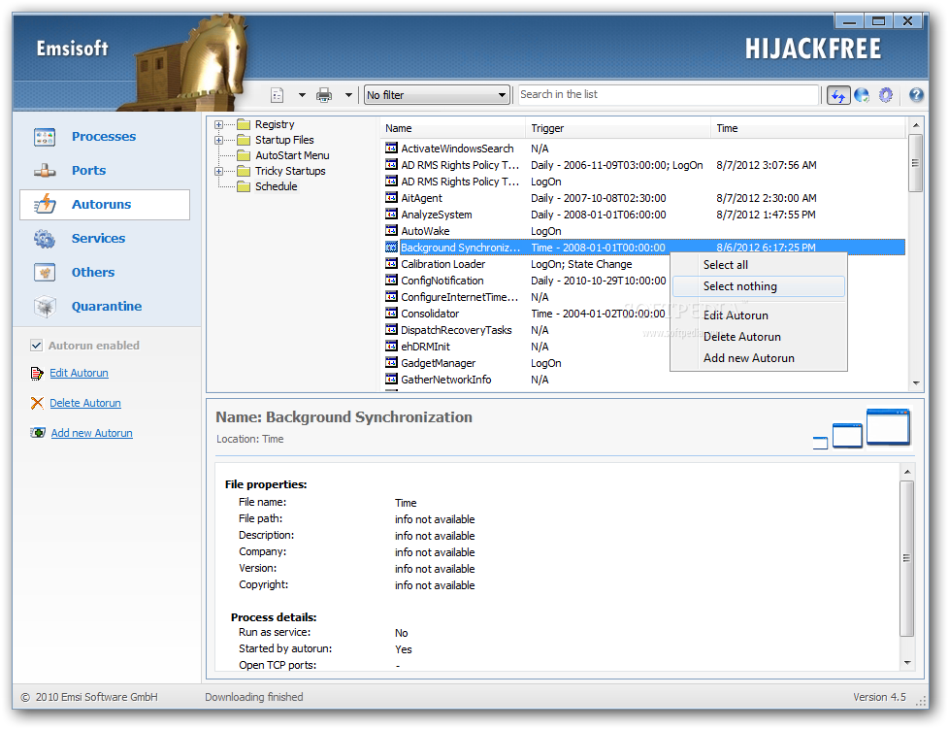This screenshot has width=949, height=729.
Task: Select the DispatchRecoveryTasks row
Action: point(525,331)
